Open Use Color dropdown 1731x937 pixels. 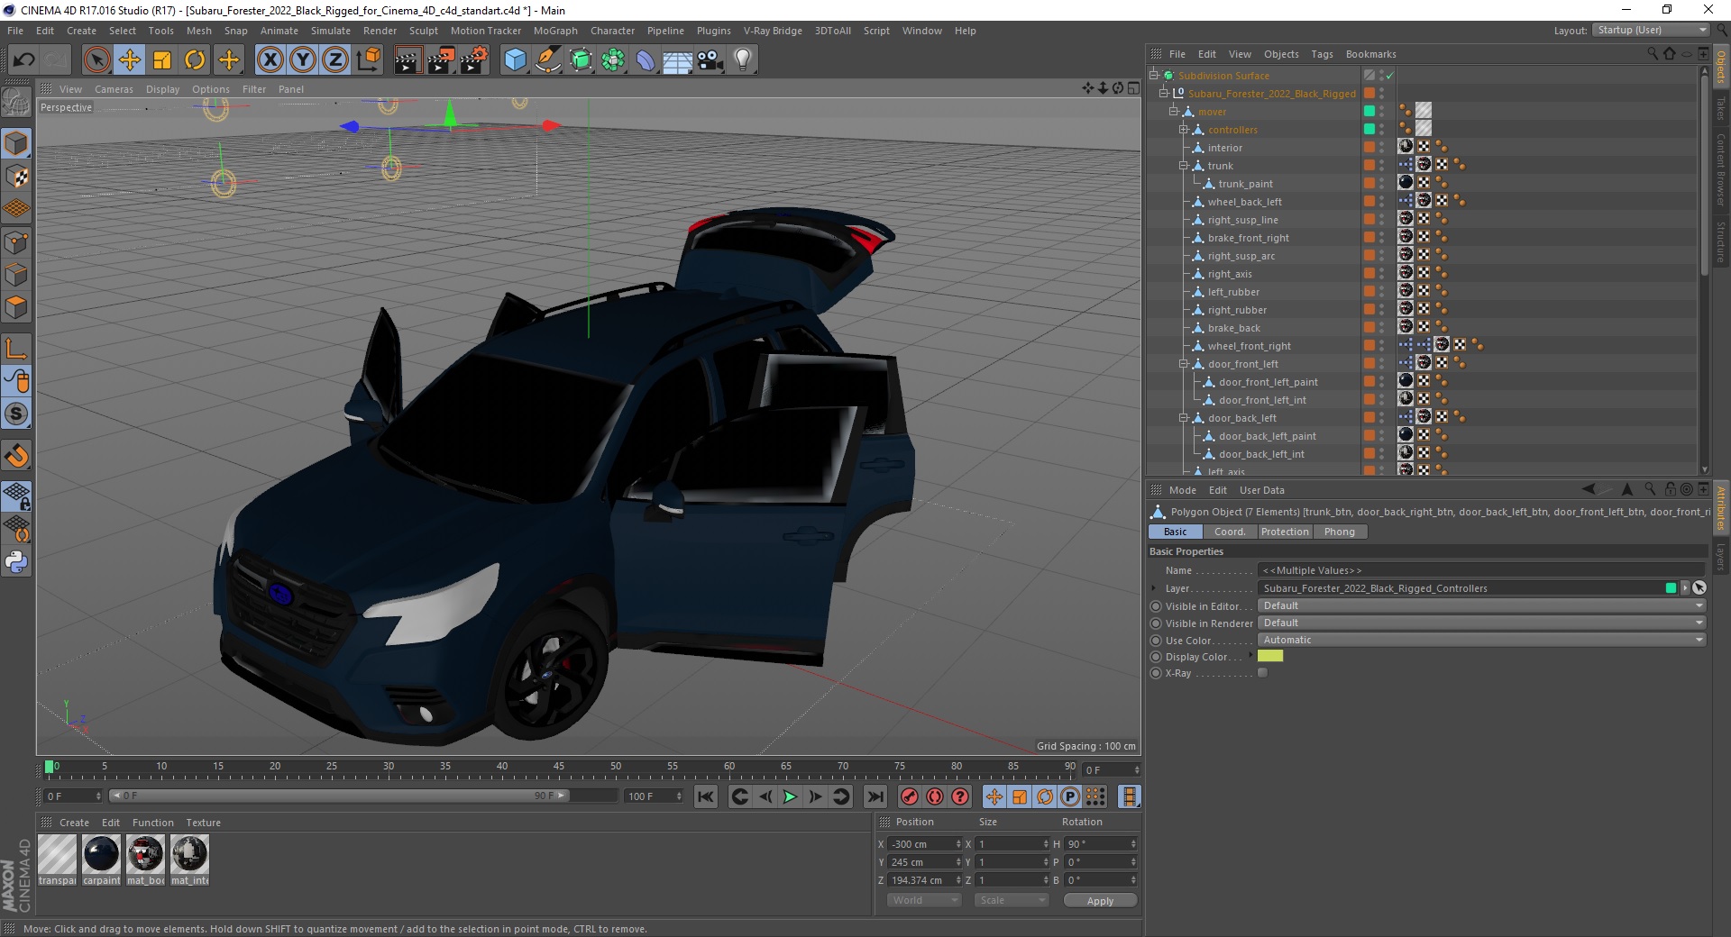point(1482,640)
